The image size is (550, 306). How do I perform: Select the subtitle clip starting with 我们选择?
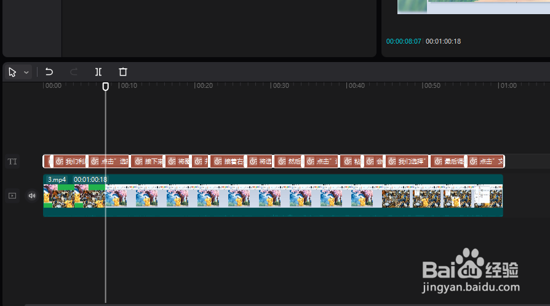click(x=407, y=161)
